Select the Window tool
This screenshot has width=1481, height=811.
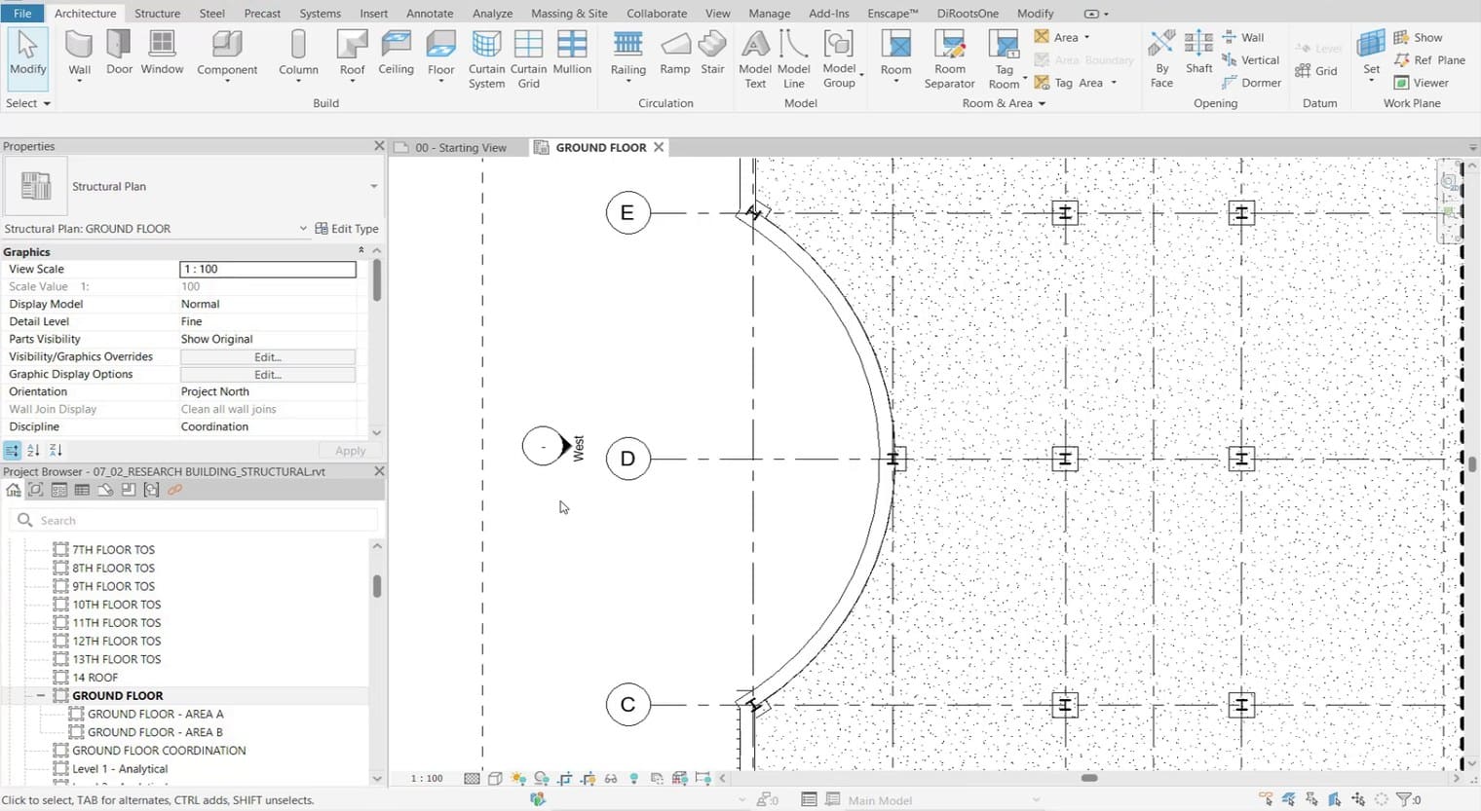162,53
